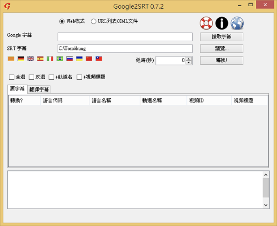Click the 語言代碼 column header
This screenshot has height=226, width=277.
tap(65, 100)
